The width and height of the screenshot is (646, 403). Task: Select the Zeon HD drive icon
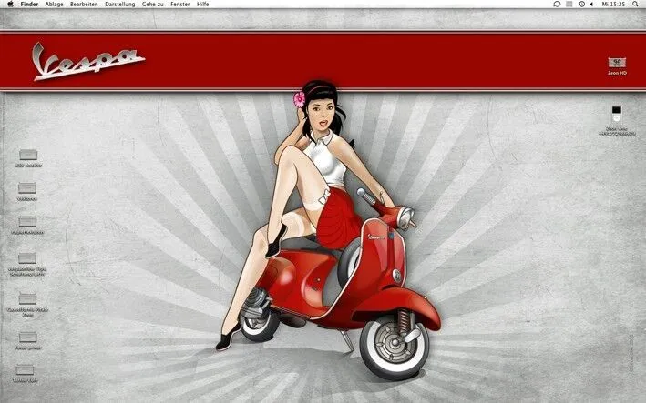[617, 62]
